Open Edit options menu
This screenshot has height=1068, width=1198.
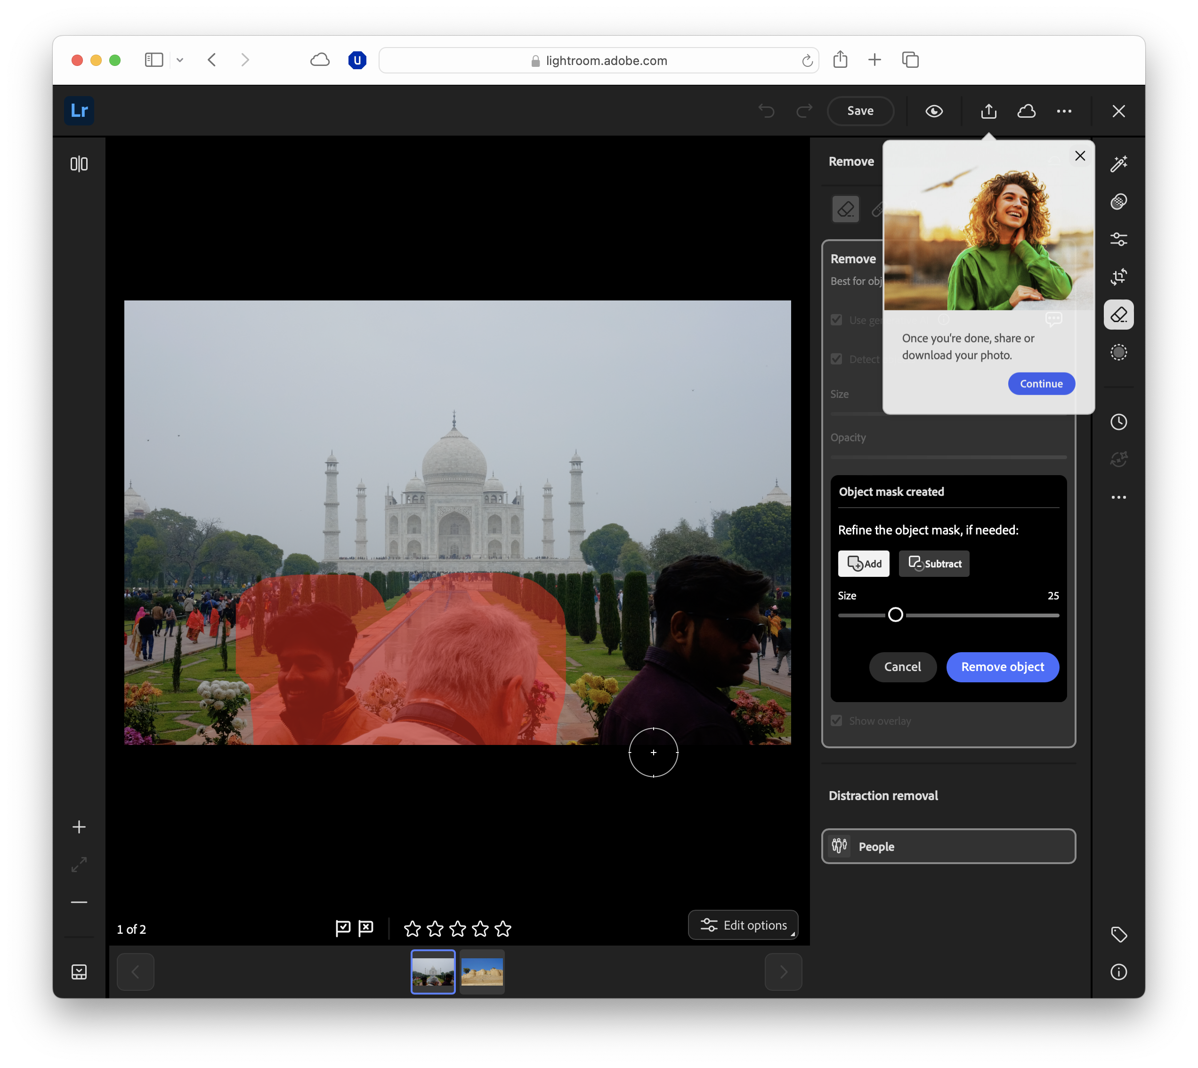click(743, 925)
